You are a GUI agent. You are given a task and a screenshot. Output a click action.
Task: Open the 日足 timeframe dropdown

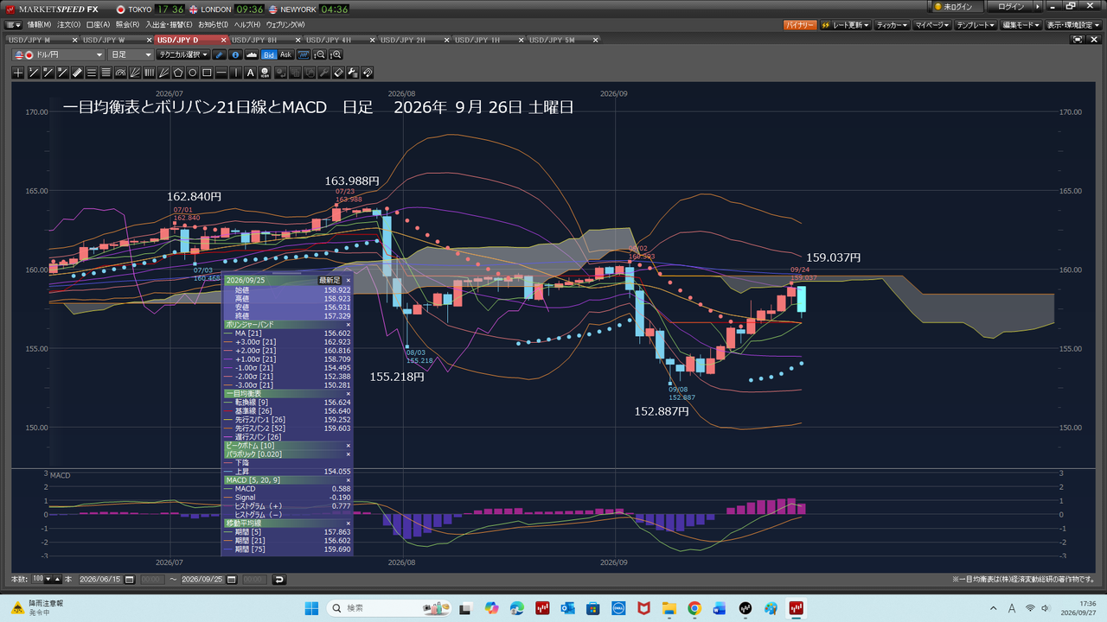[131, 54]
